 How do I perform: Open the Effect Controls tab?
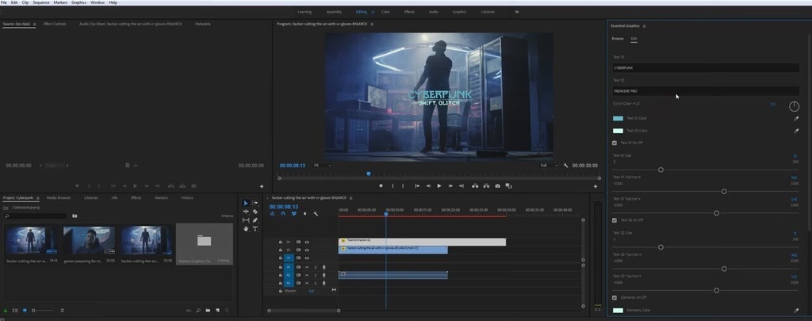pos(55,24)
